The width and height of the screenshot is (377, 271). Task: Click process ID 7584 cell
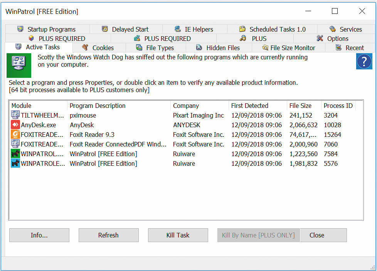pos(331,154)
